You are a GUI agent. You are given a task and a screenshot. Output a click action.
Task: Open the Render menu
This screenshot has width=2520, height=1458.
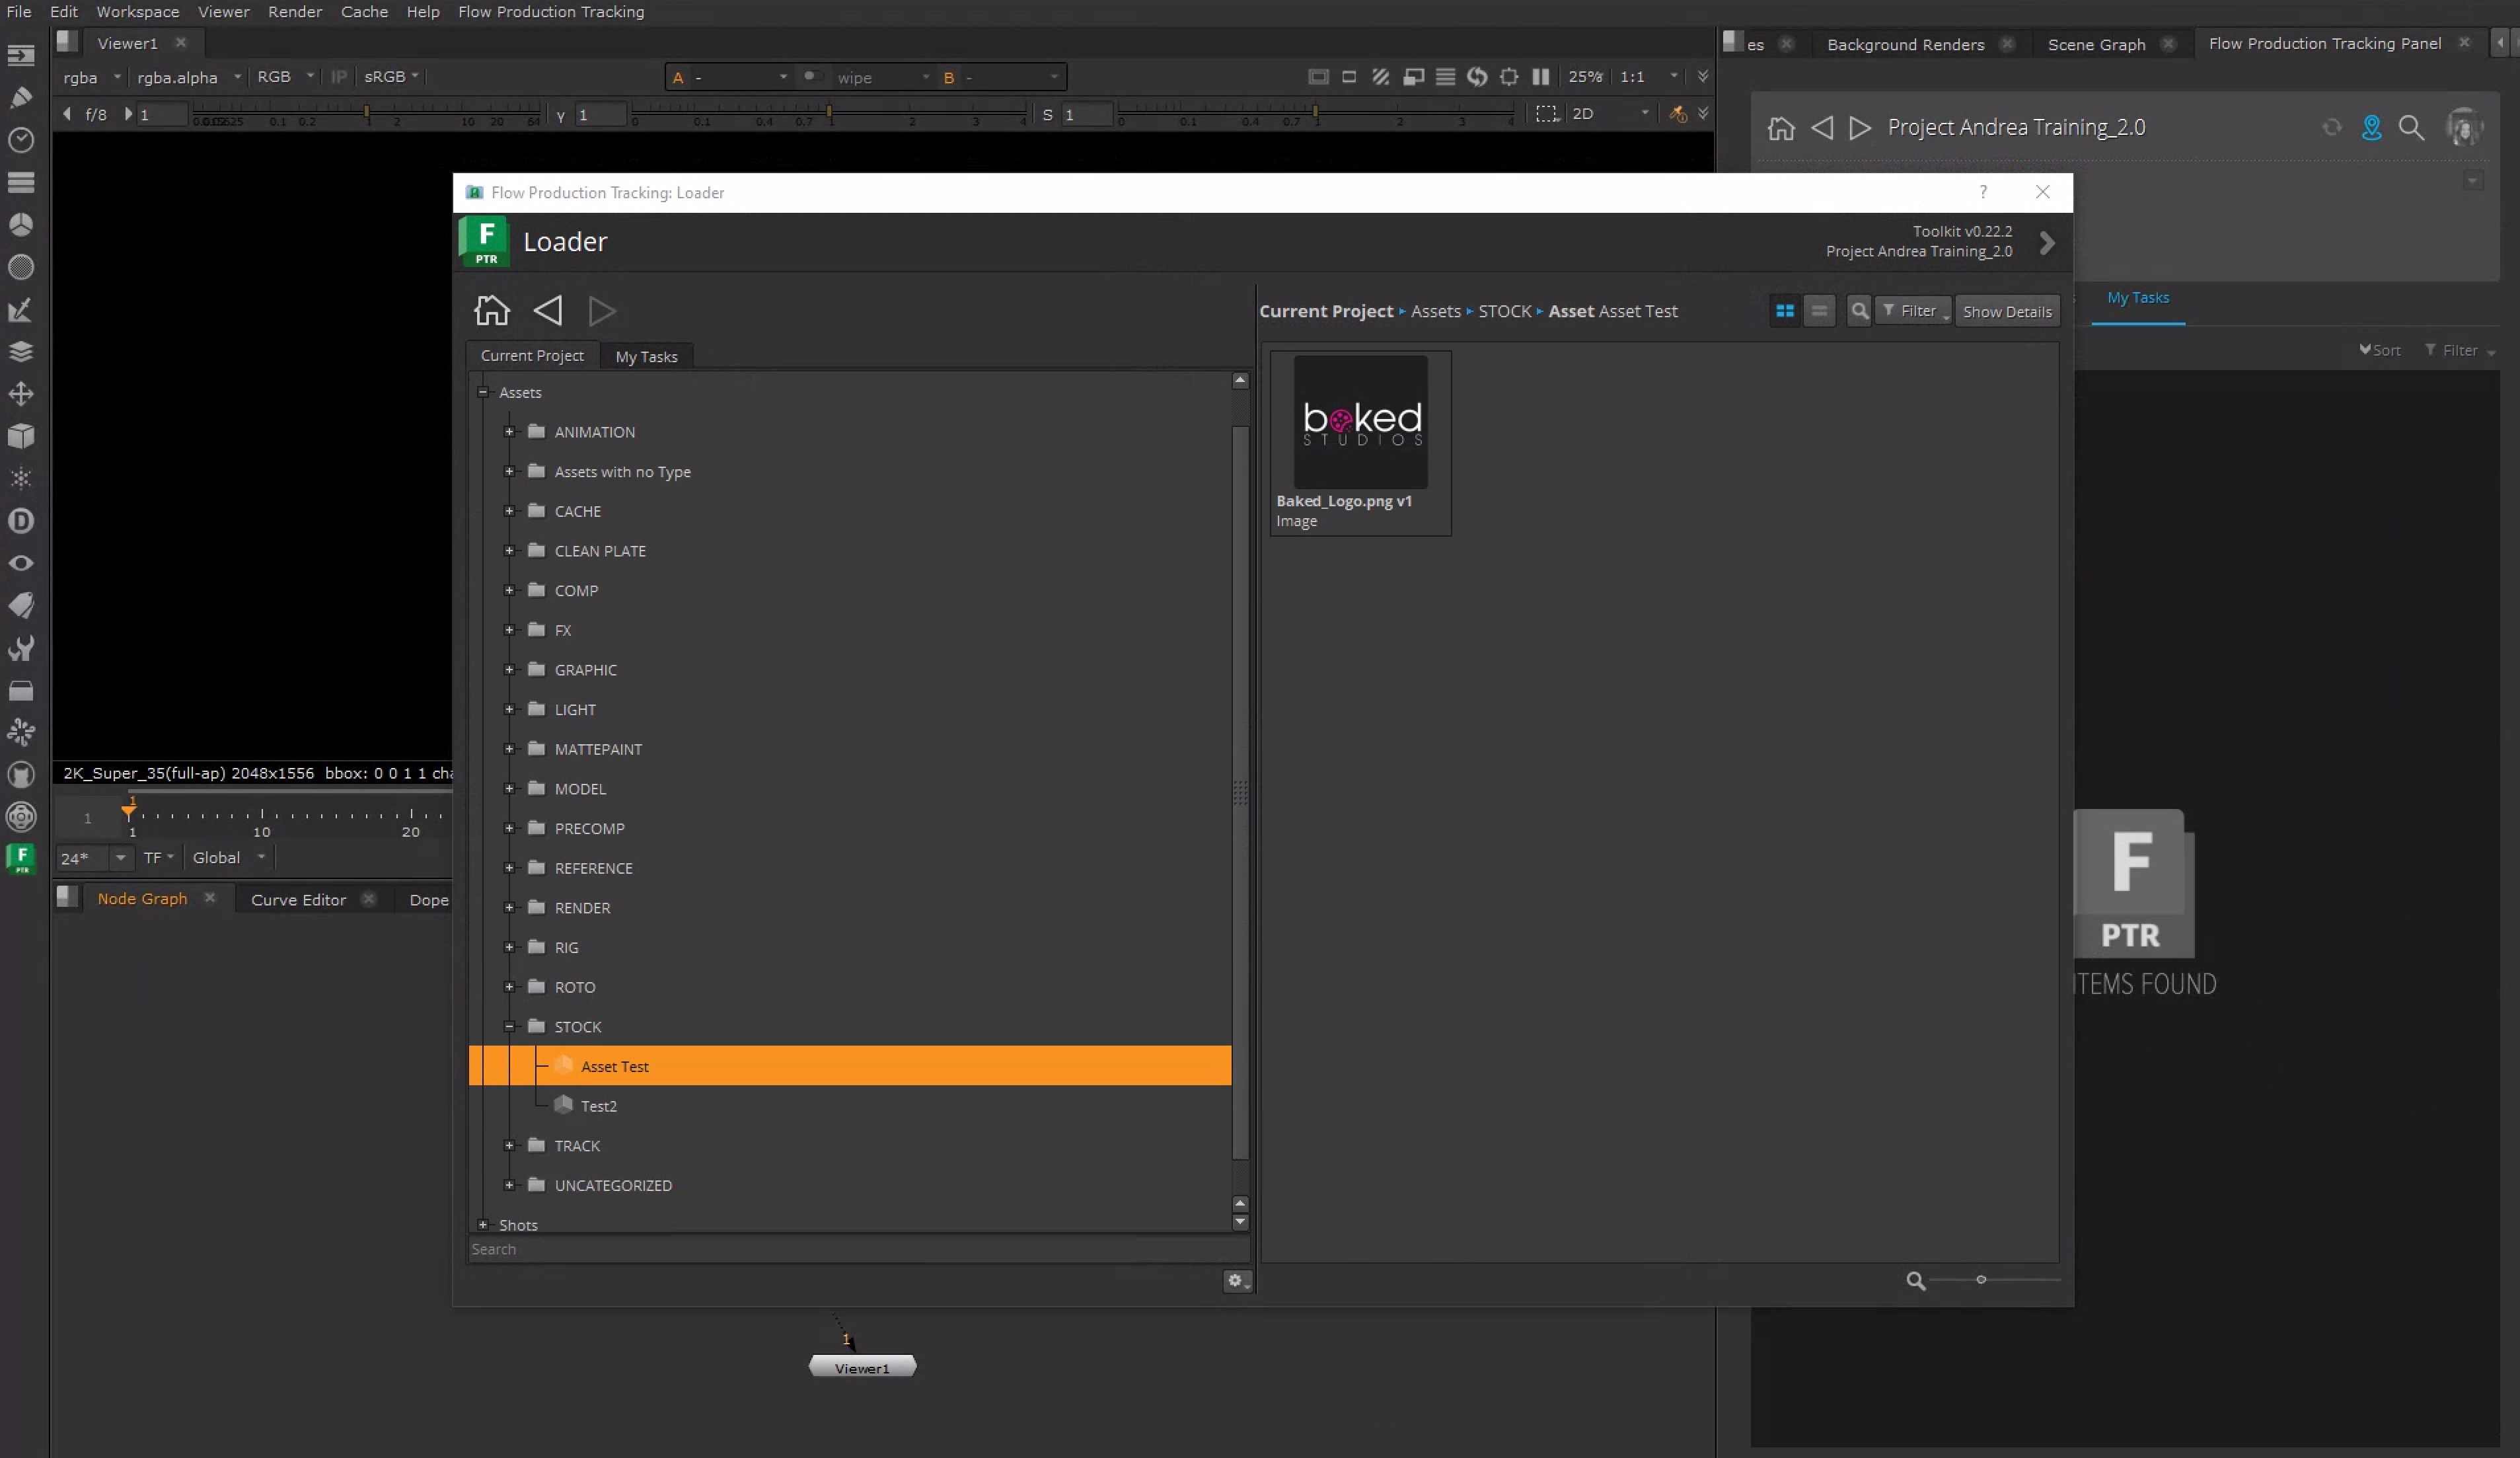294,12
